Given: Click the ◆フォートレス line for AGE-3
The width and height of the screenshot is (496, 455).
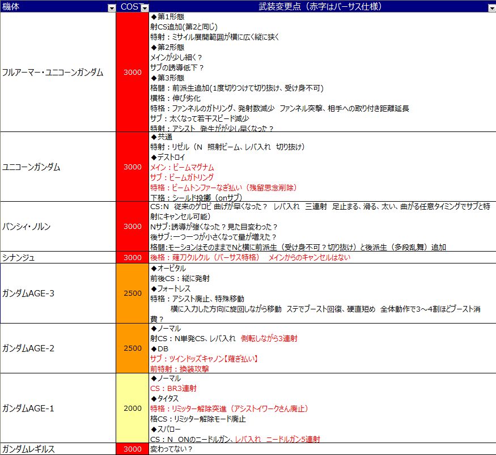Looking at the screenshot, I should [171, 288].
